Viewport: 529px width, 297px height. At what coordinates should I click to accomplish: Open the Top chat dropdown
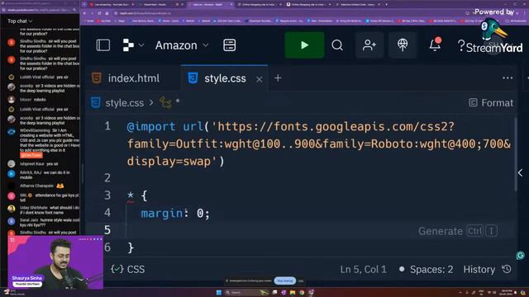click(20, 21)
